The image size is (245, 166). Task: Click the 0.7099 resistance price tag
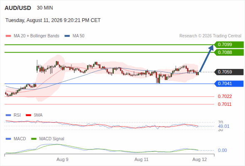pos(229,45)
